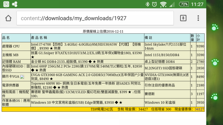Tap the Windows 10 彩盒版 note
The height and width of the screenshot is (125, 223).
point(160,102)
